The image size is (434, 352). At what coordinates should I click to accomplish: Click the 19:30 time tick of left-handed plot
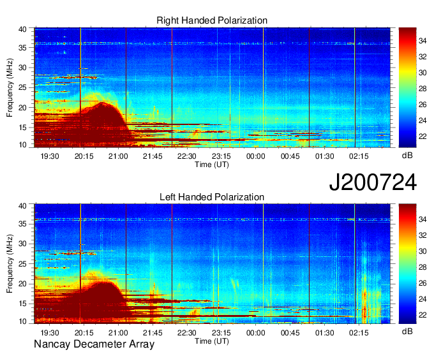click(50, 333)
